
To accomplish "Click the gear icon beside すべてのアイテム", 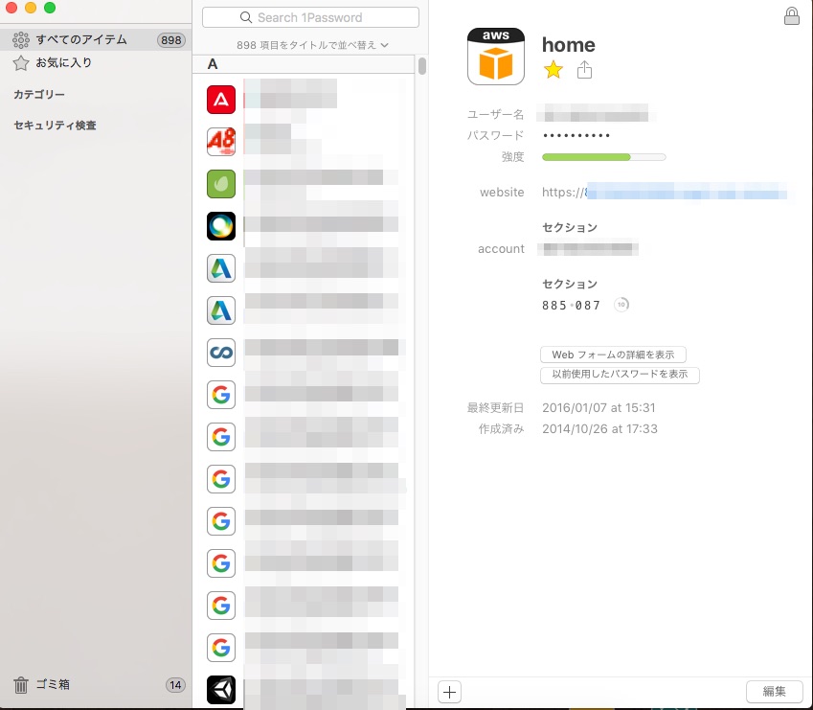I will 21,40.
